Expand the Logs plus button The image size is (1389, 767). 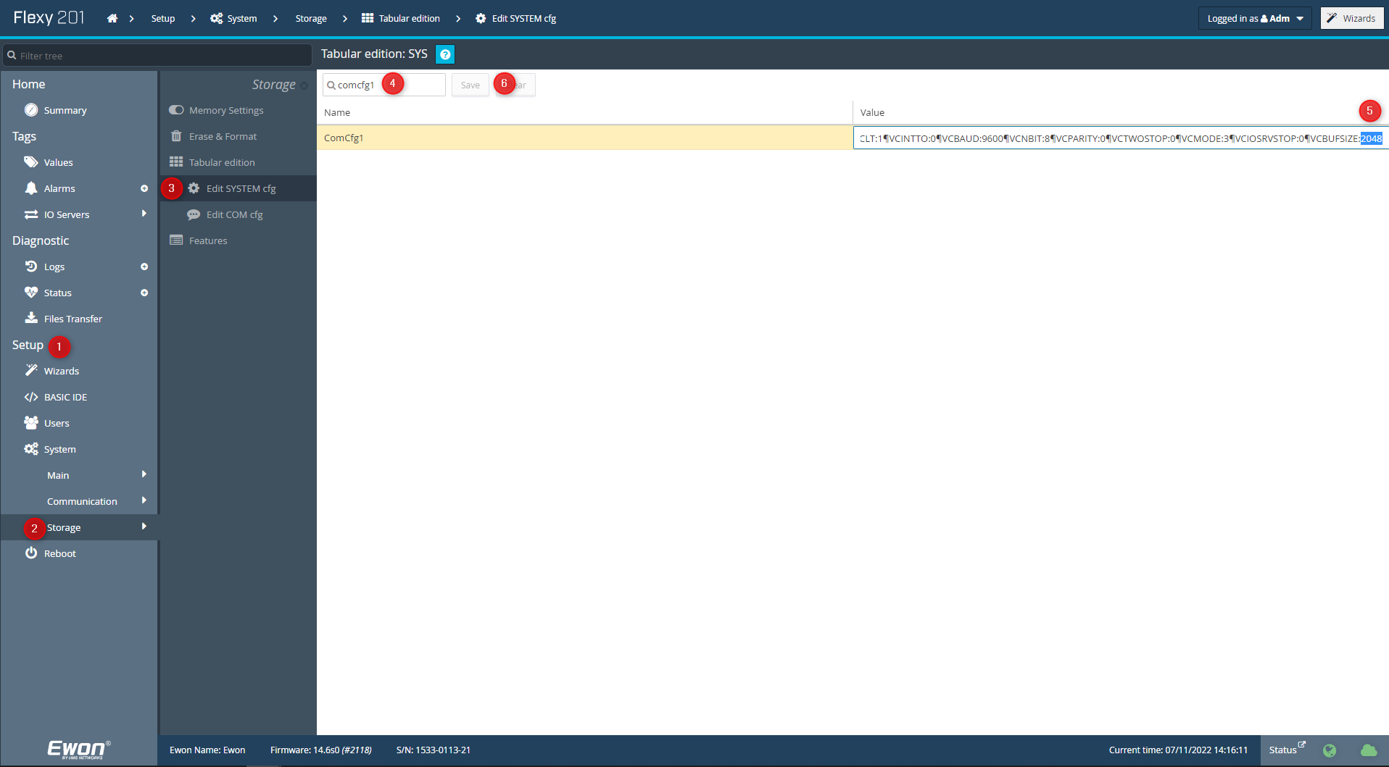pyautogui.click(x=144, y=267)
